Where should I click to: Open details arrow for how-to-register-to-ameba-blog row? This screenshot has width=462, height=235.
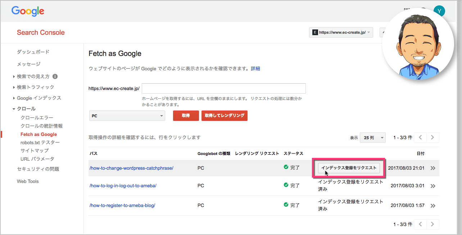click(432, 206)
